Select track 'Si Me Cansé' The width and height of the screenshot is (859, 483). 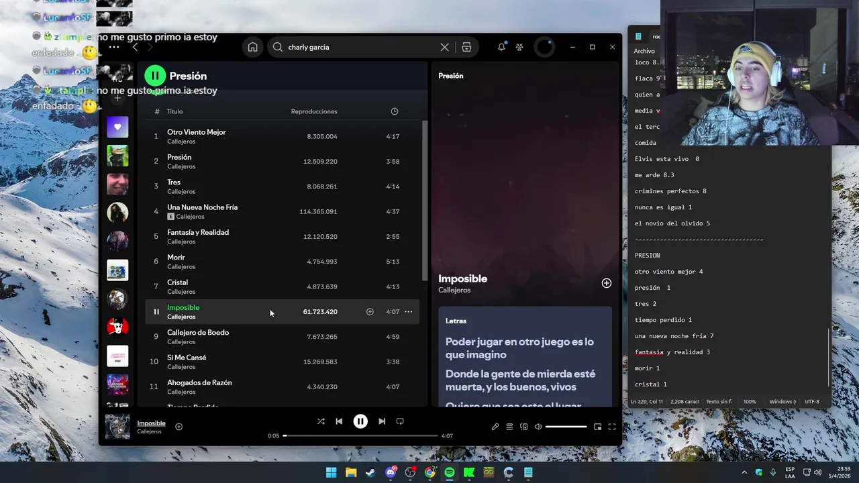click(x=283, y=362)
